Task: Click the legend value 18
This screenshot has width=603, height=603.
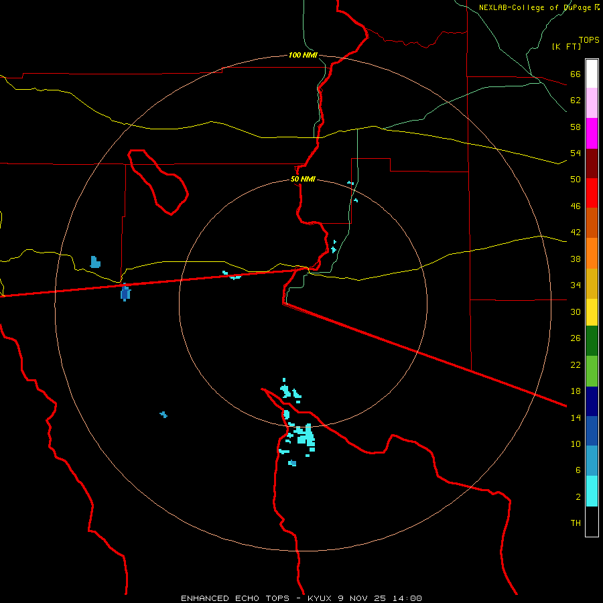Action: coord(576,391)
